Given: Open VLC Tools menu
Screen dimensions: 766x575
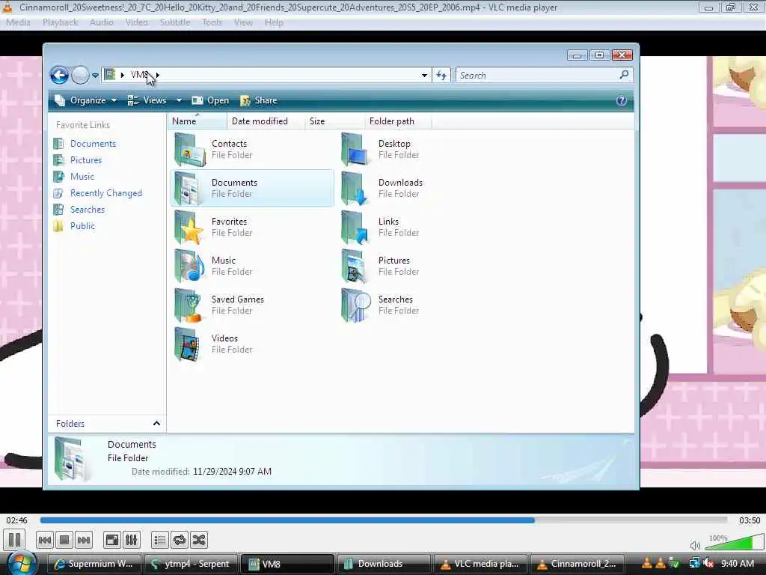Looking at the screenshot, I should [212, 22].
